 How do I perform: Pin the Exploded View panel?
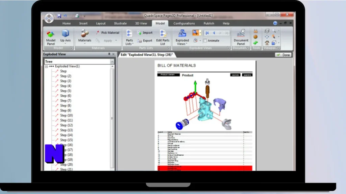click(x=109, y=54)
